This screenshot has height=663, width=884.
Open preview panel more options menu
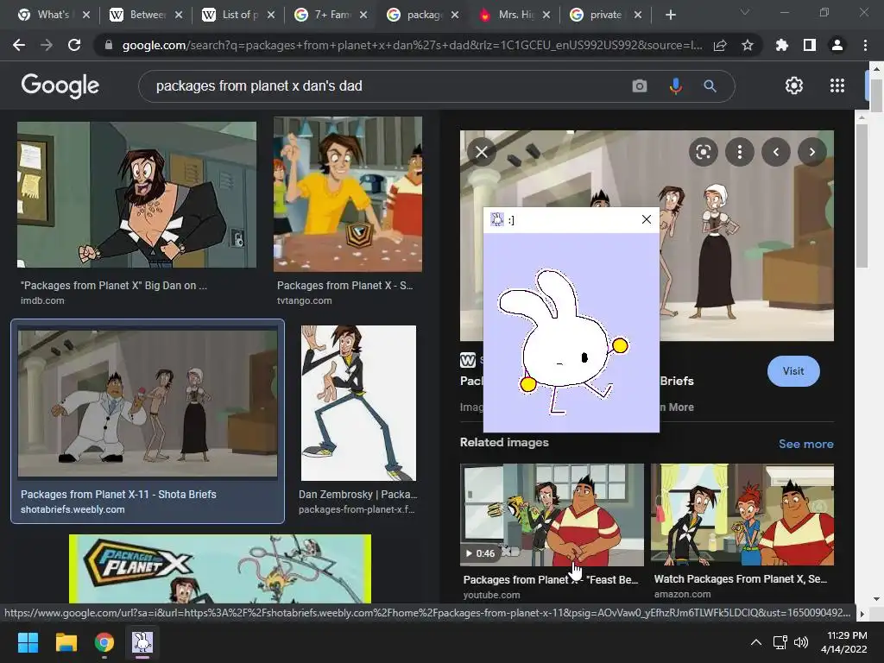pyautogui.click(x=740, y=152)
